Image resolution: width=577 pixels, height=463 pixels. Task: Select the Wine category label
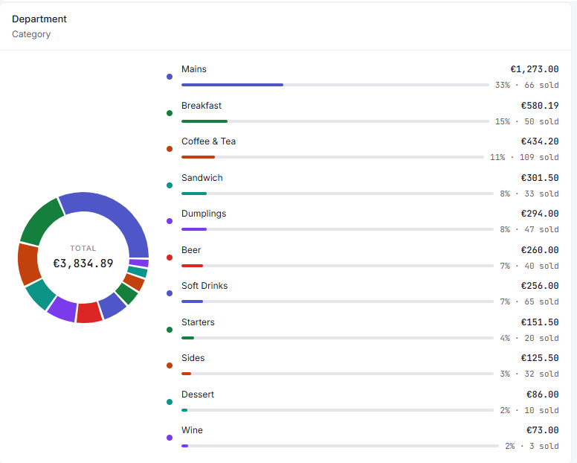point(192,430)
